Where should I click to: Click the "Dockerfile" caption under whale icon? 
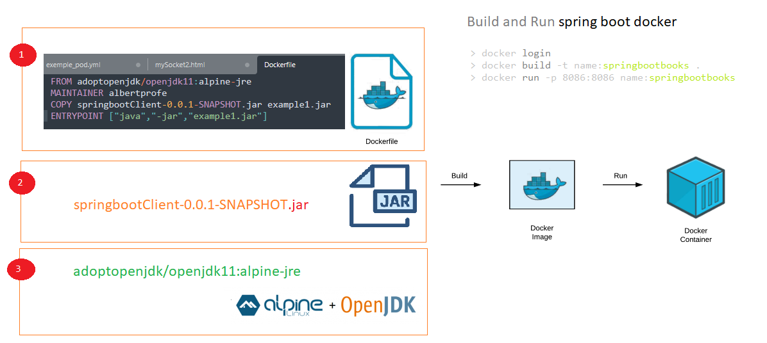(382, 141)
